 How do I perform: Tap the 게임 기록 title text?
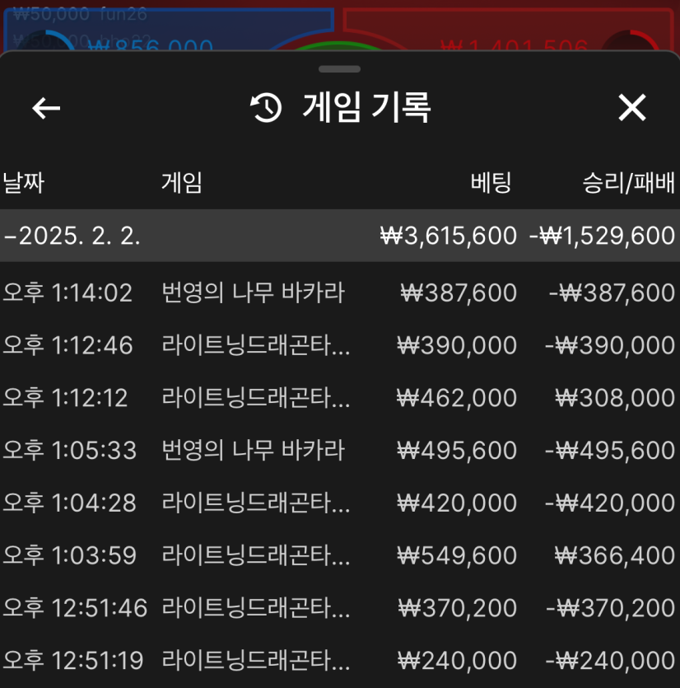366,108
